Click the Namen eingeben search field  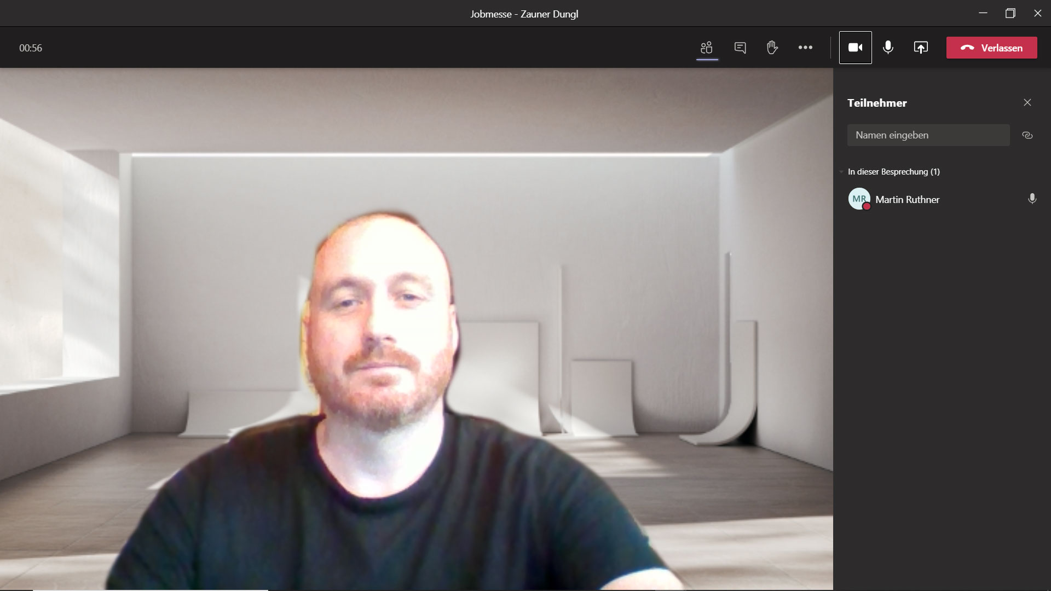tap(928, 135)
